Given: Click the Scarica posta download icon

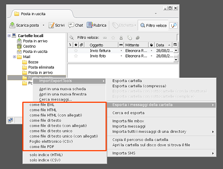Looking at the screenshot, I should tap(12, 25).
